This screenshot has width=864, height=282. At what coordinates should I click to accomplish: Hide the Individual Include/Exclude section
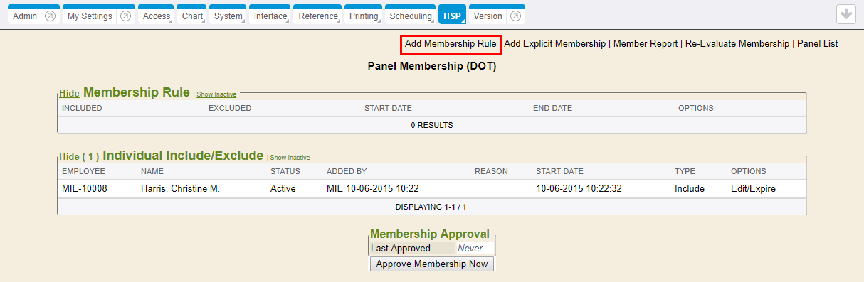[x=79, y=156]
